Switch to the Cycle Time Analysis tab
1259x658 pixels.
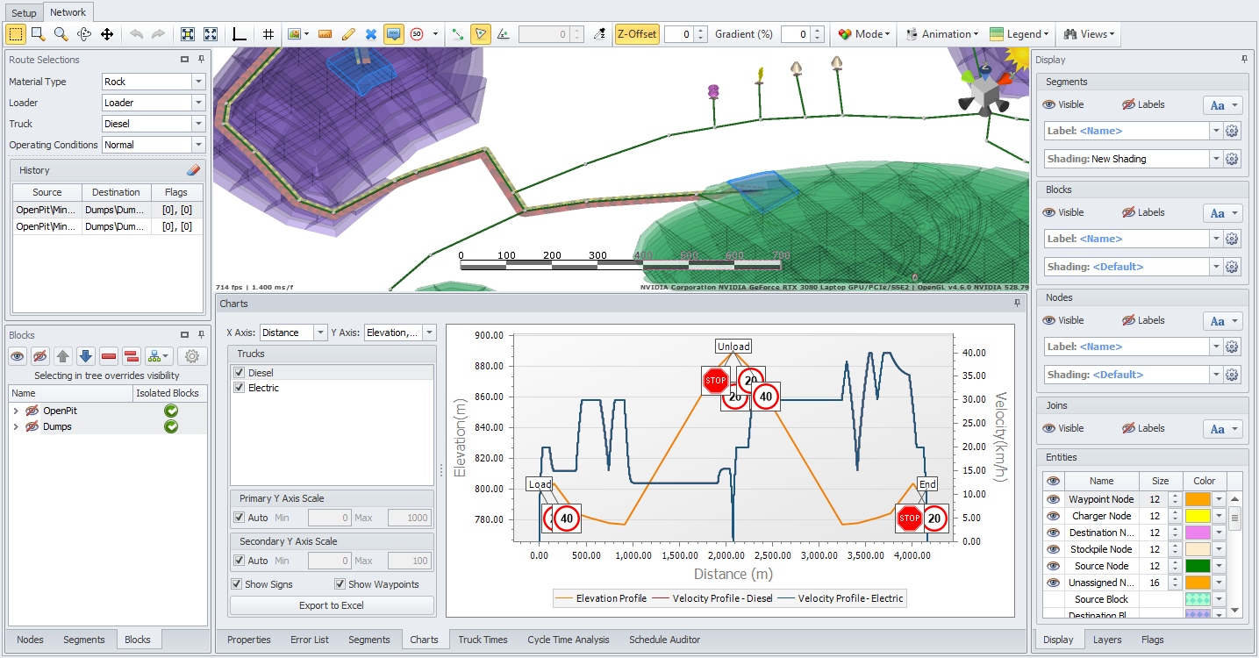pos(568,640)
